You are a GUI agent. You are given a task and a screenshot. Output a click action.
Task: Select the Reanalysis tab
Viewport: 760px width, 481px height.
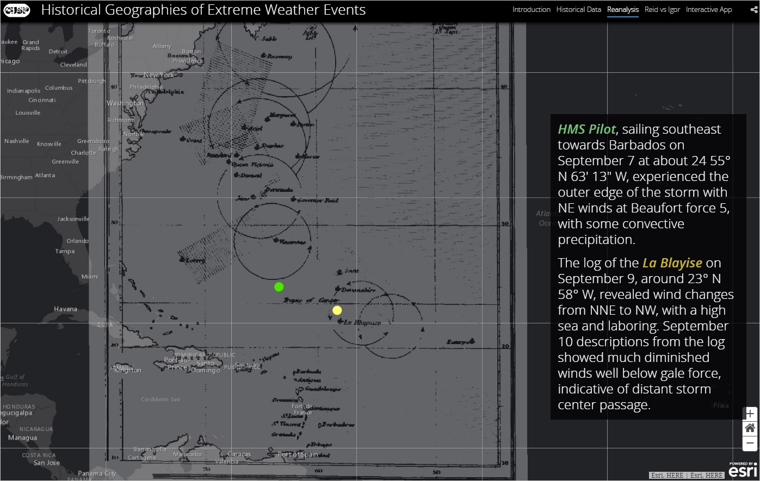(623, 10)
